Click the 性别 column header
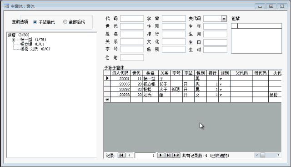This screenshot has width=291, height=167. [201, 73]
